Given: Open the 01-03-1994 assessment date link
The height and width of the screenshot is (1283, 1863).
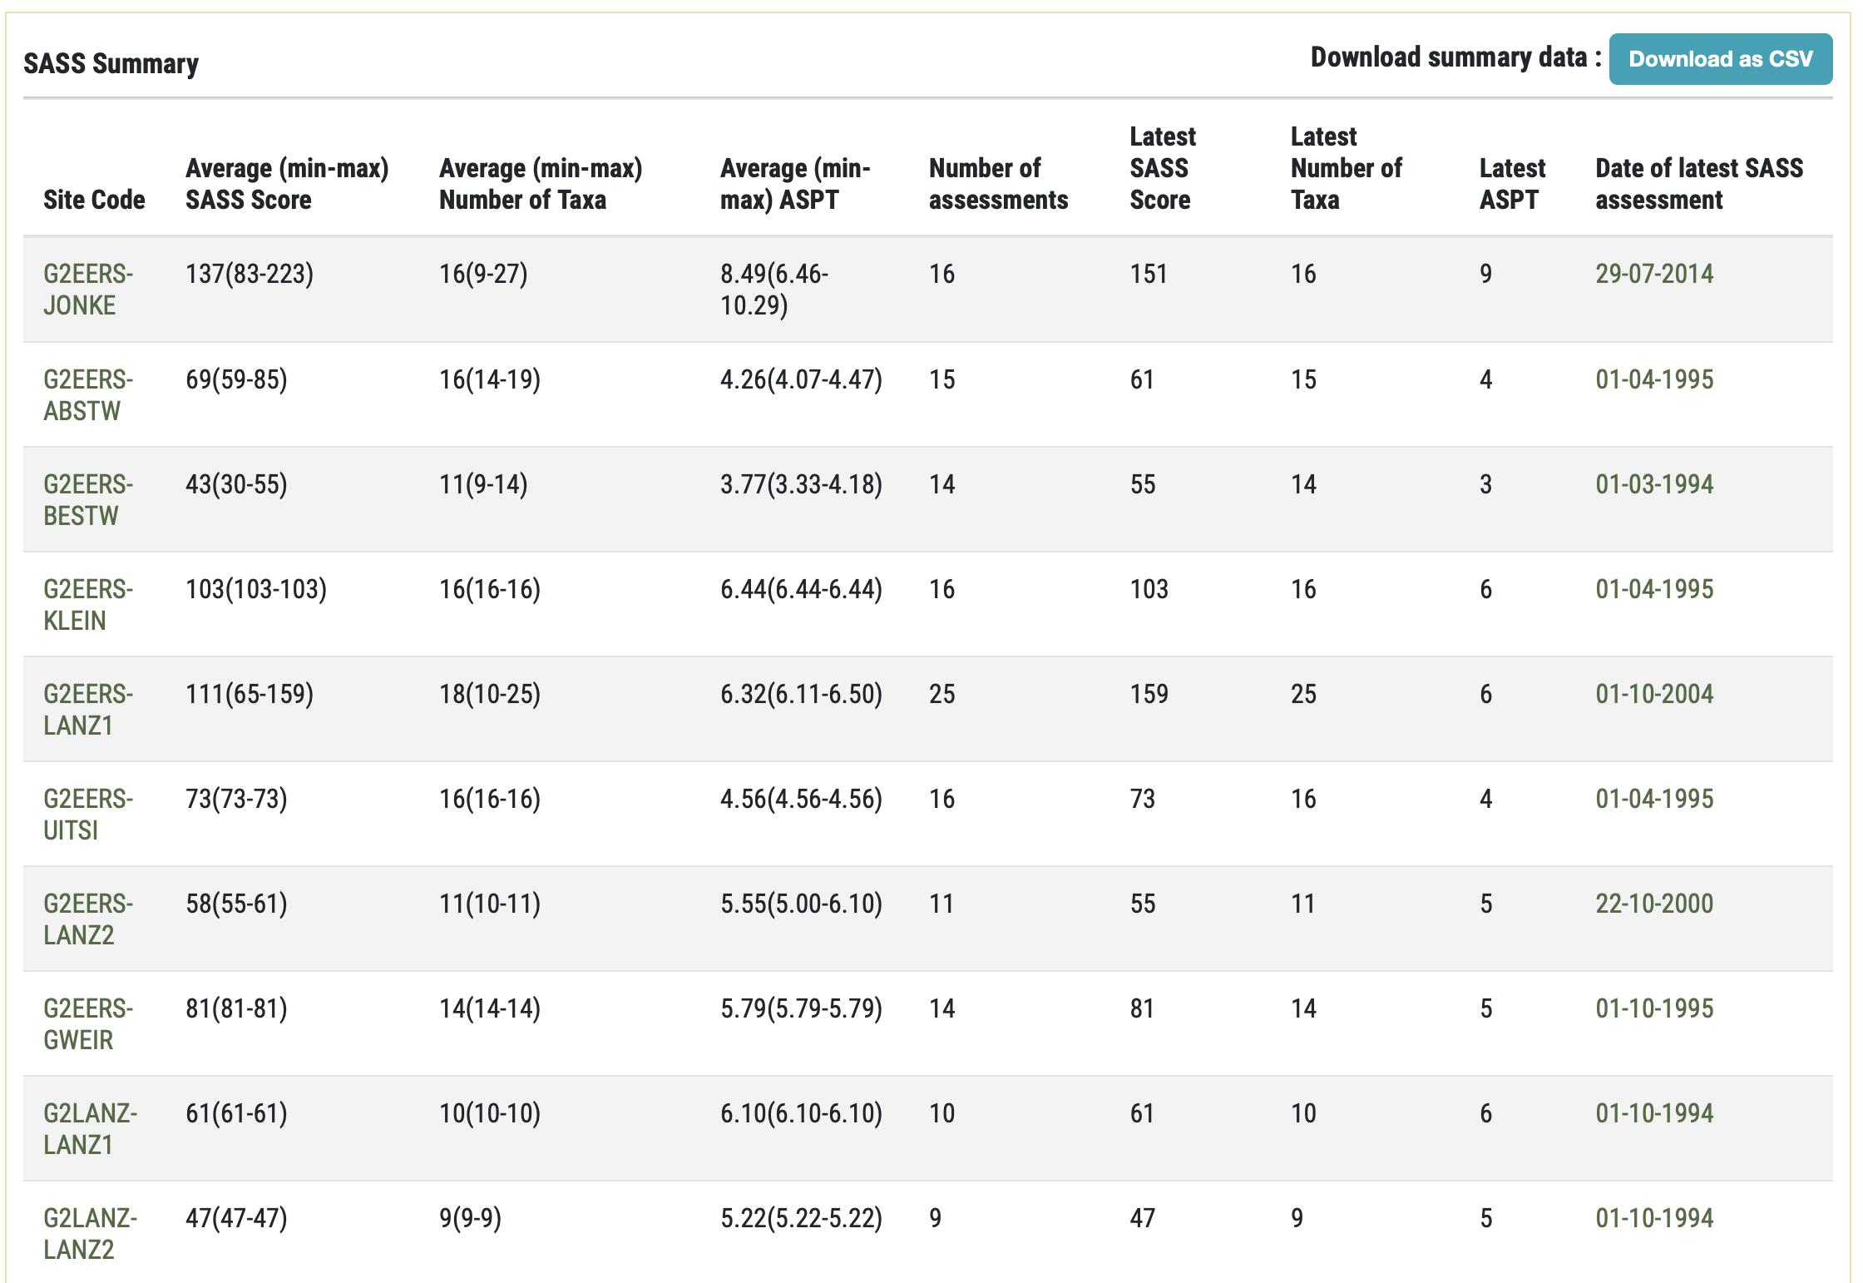Looking at the screenshot, I should (x=1654, y=484).
